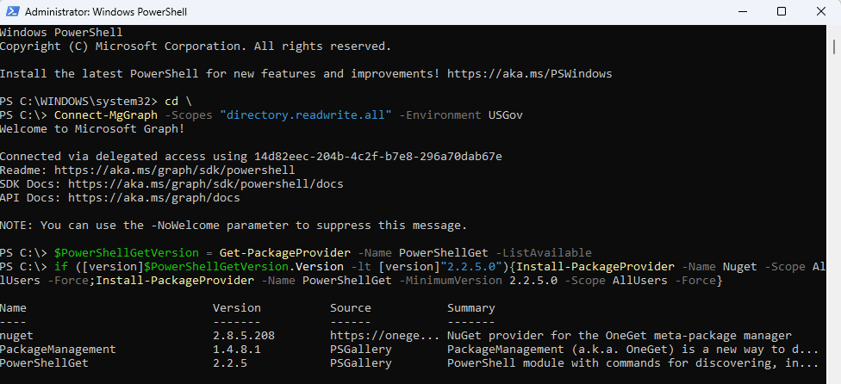841x384 pixels.
Task: Click the vertical scrollbar thumb
Action: click(x=834, y=46)
